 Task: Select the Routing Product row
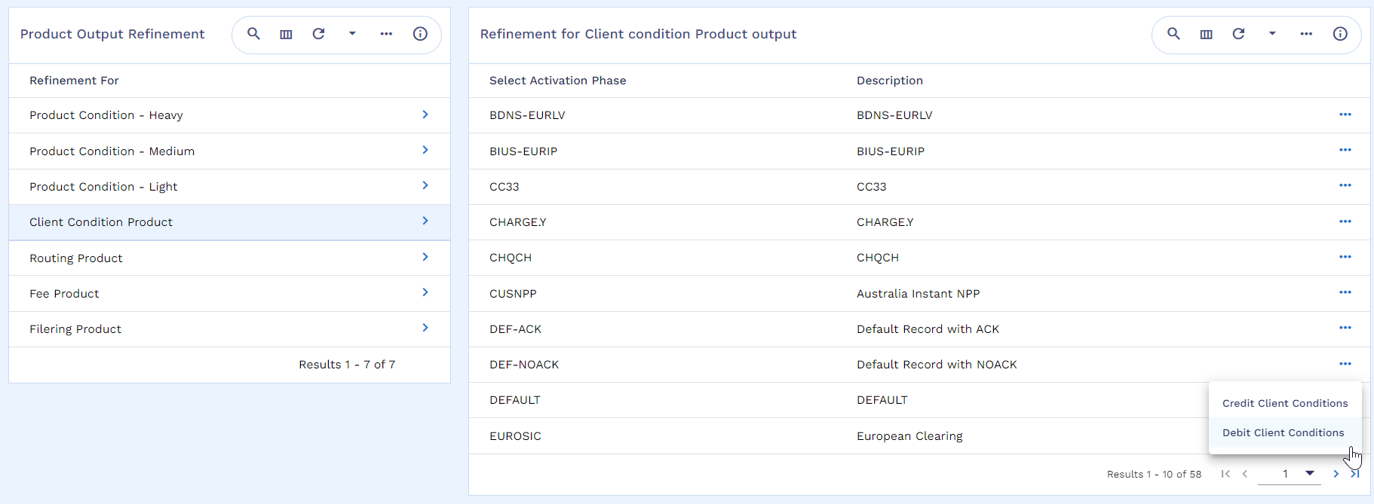click(229, 258)
